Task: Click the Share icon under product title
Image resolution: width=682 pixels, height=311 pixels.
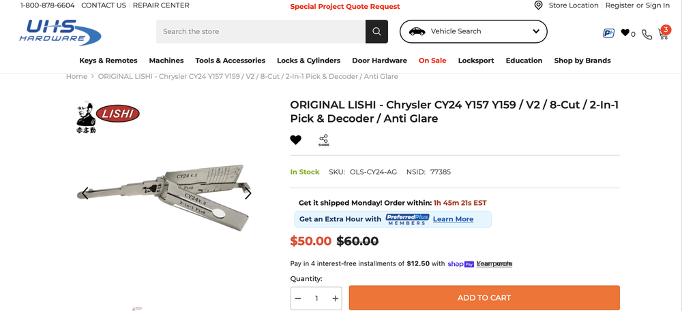Action: pyautogui.click(x=323, y=140)
